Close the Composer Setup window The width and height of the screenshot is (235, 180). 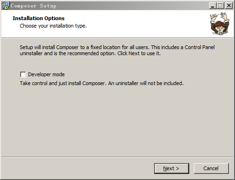(x=229, y=6)
